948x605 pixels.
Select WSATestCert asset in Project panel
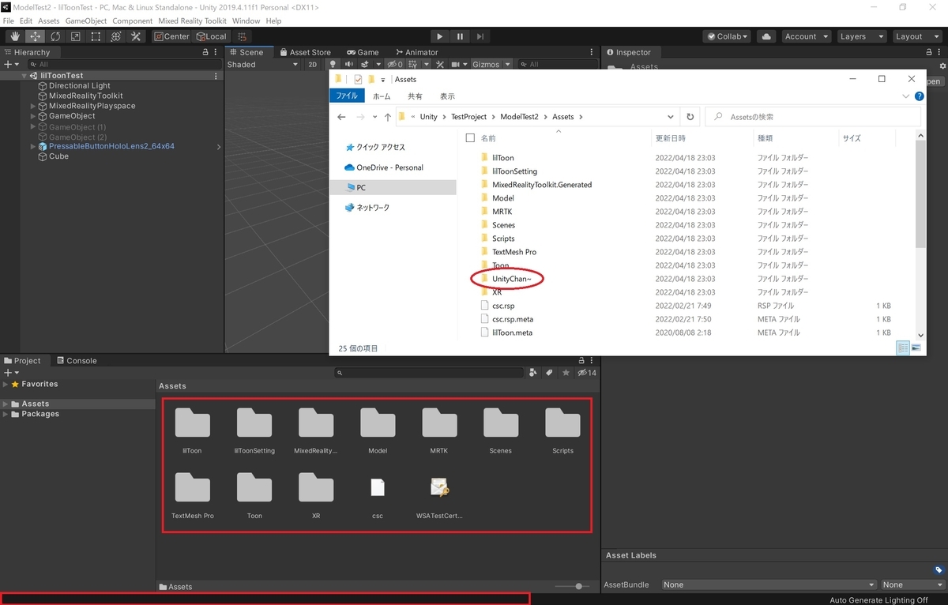click(439, 496)
